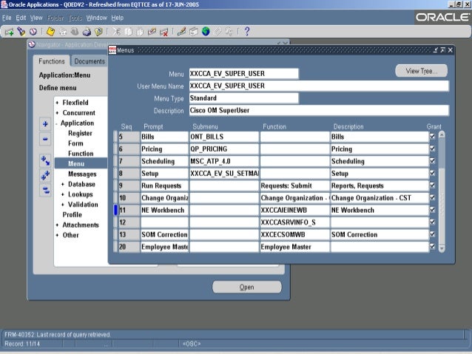Click the Open button in Navigator
472x354 pixels.
coord(247,287)
